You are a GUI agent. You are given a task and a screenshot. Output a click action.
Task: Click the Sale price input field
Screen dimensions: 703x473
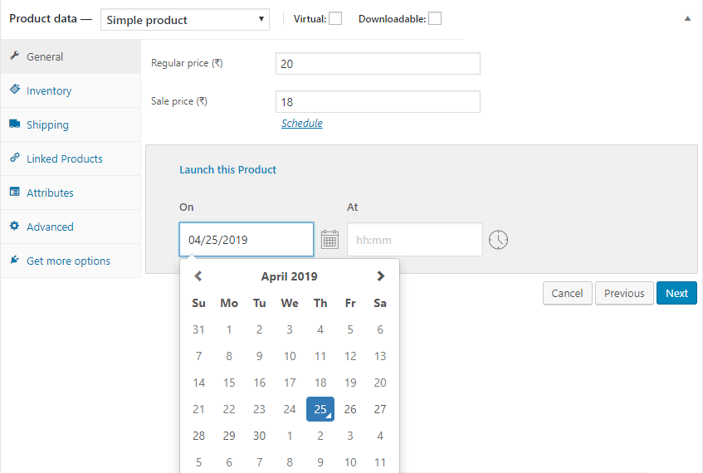point(378,102)
